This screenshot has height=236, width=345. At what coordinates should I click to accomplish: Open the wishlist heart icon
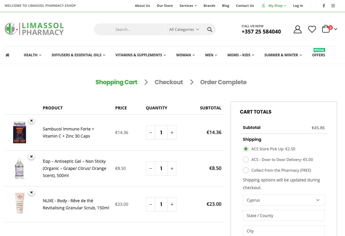[x=312, y=29]
